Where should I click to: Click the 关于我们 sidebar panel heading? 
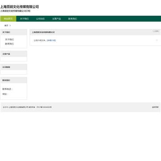point(6,32)
